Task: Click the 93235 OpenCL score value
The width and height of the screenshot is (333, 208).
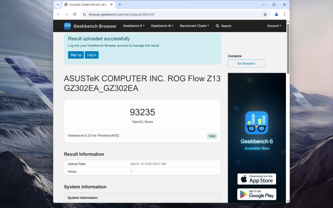Action: [142, 112]
